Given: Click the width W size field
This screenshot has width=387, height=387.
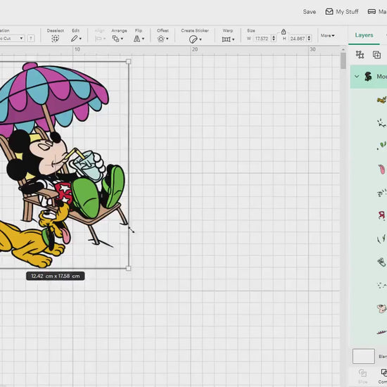Looking at the screenshot, I should [x=262, y=39].
